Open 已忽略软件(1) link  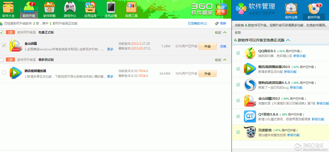click(198, 24)
